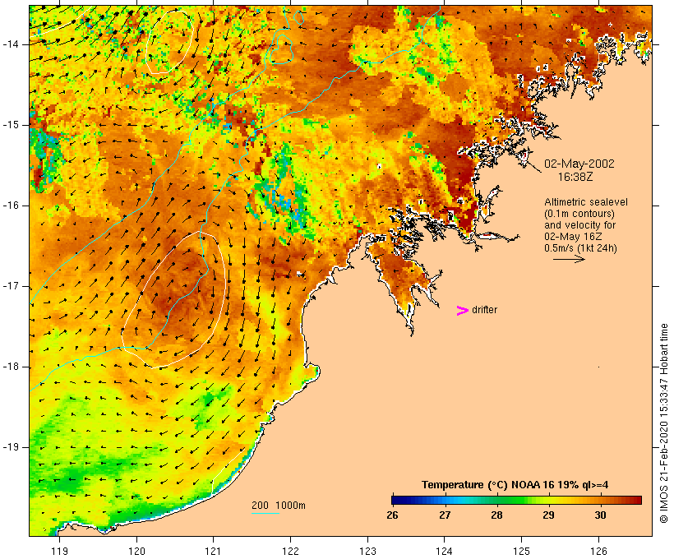The image size is (674, 559).
Task: Click the longitude axis label '123'
Action: pos(367,551)
